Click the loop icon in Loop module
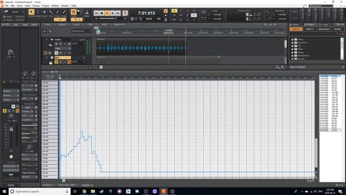 203,12
